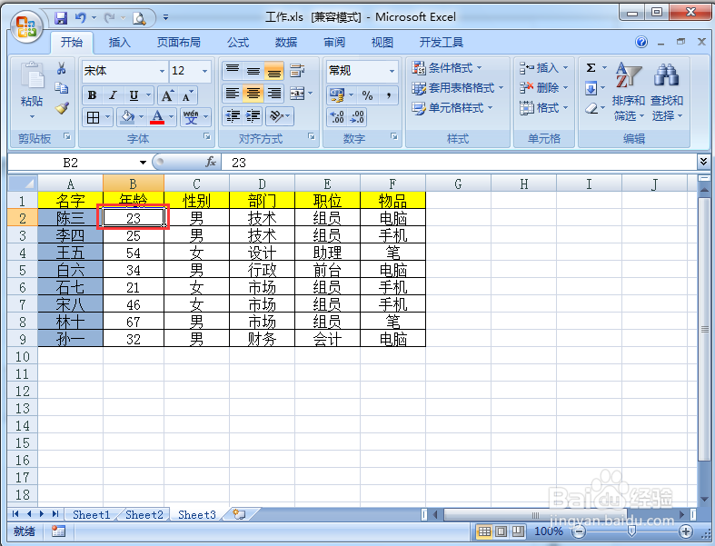
Task: Decrease decimal places
Action: click(357, 117)
